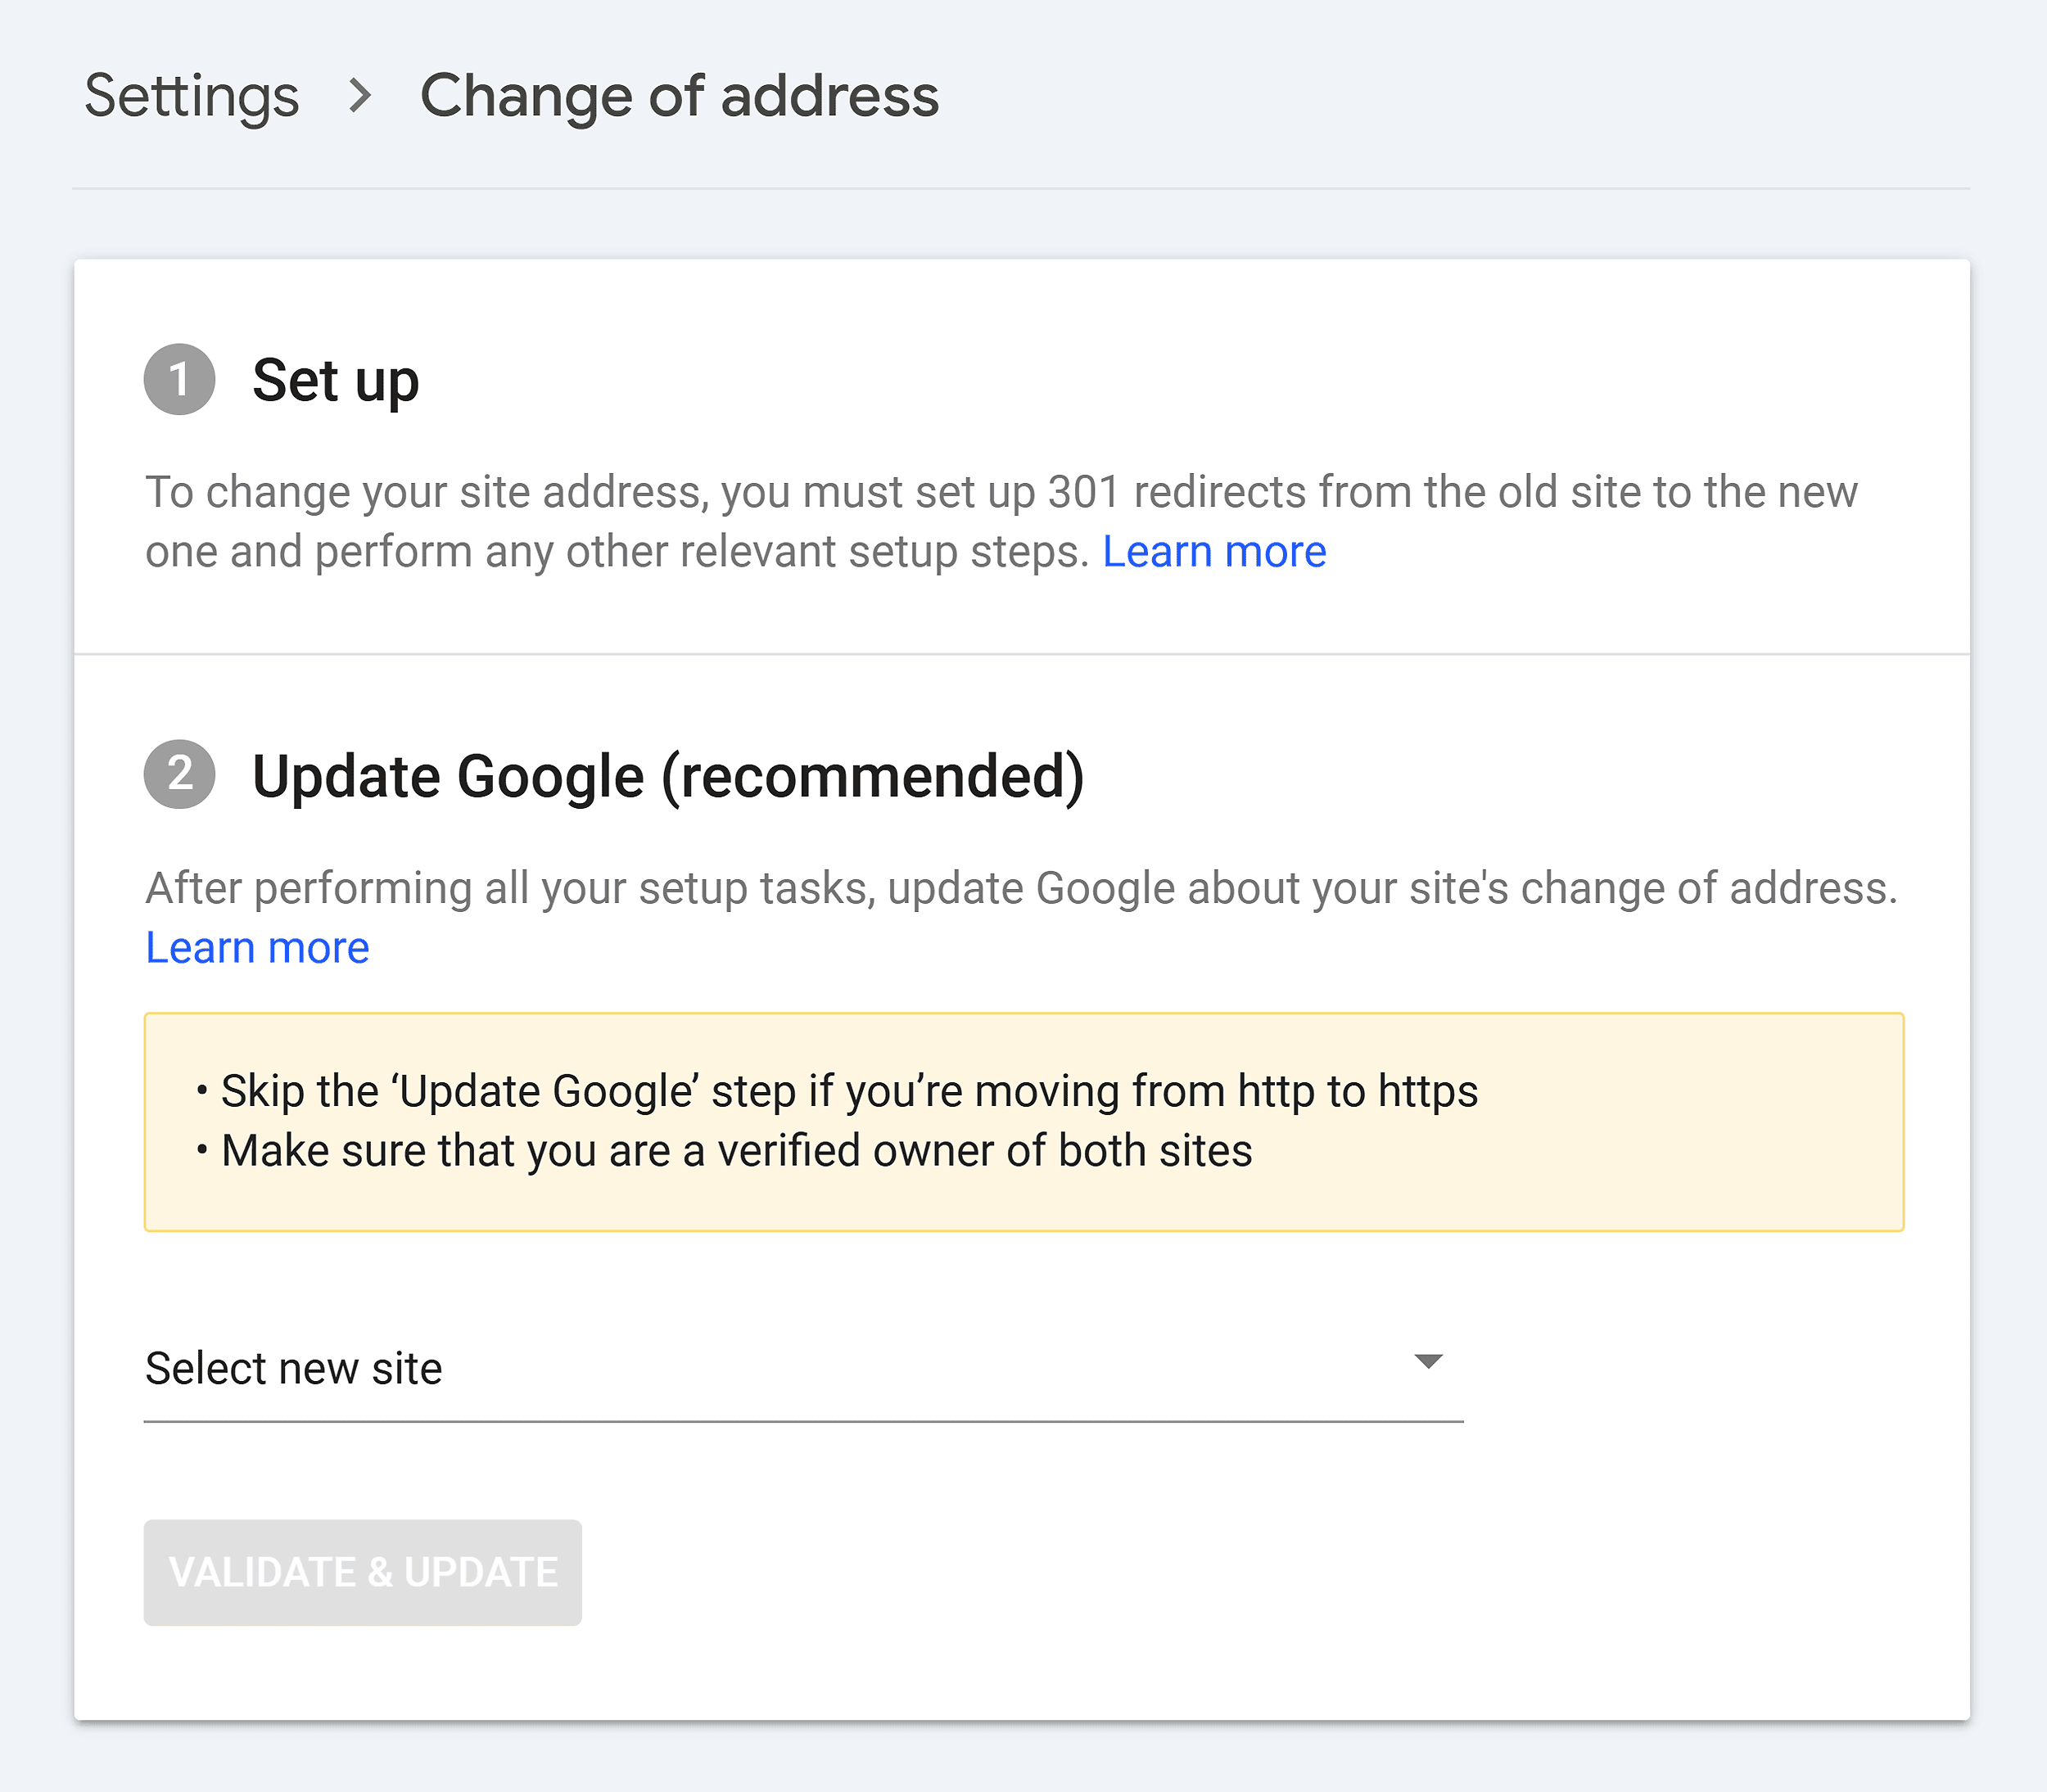The width and height of the screenshot is (2047, 1792).
Task: Click the dropdown arrow for new site
Action: [1428, 1361]
